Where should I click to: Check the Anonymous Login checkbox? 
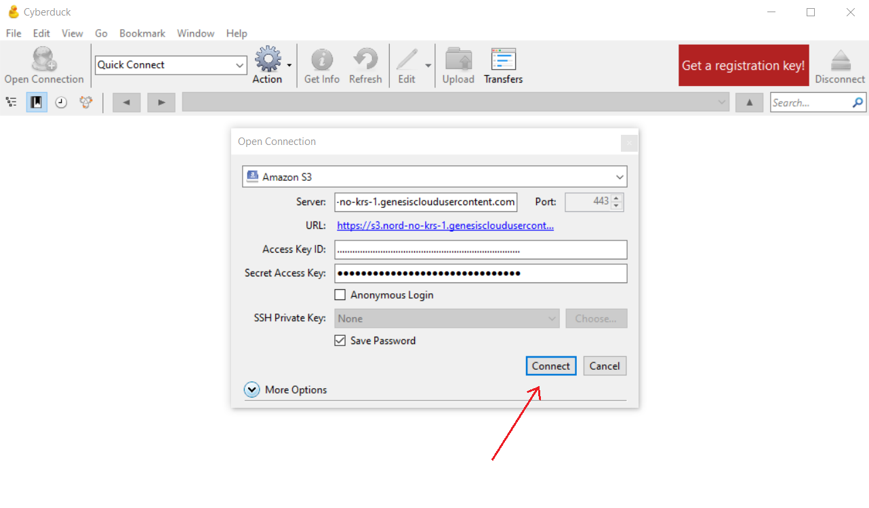pos(340,295)
